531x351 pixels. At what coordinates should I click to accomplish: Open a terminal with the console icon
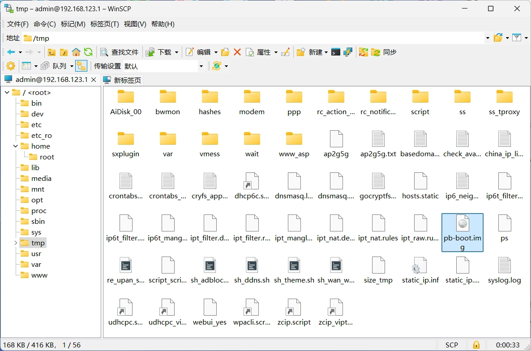(x=335, y=52)
